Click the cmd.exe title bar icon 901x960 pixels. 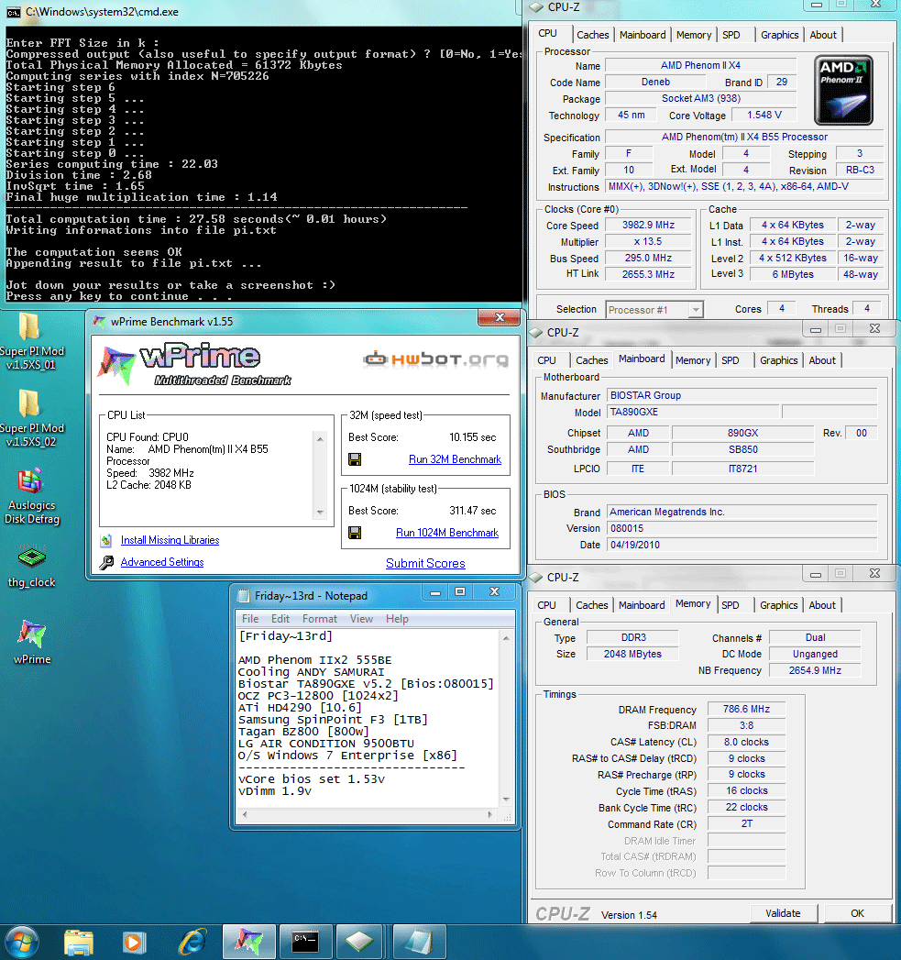14,12
